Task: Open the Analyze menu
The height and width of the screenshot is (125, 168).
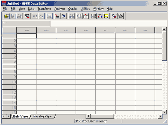Action: (x=59, y=9)
